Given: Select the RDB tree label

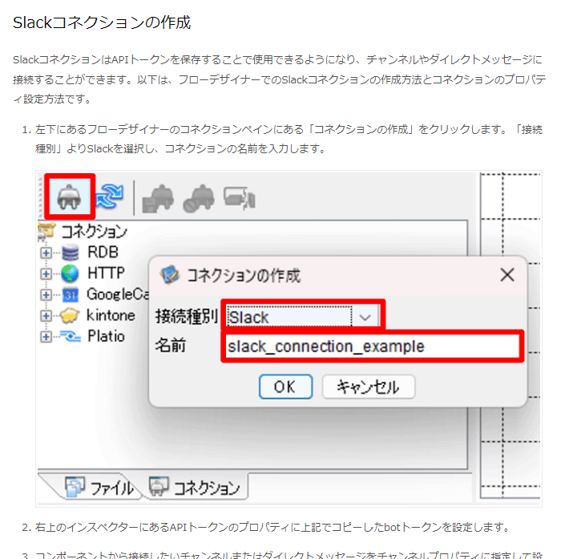Looking at the screenshot, I should [x=103, y=252].
